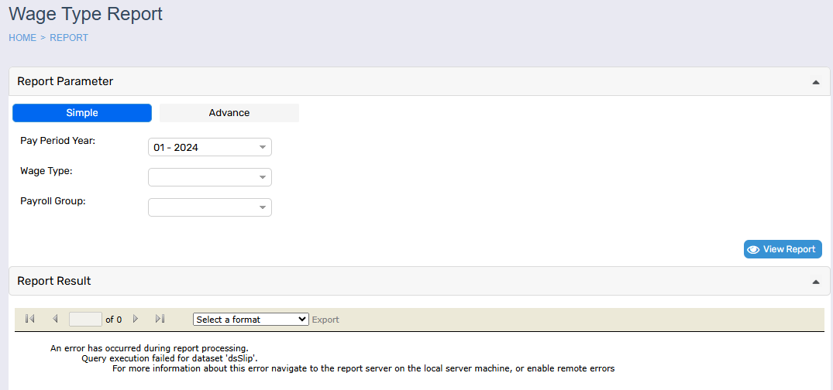Open the Pay Period Year dropdown

pyautogui.click(x=209, y=147)
